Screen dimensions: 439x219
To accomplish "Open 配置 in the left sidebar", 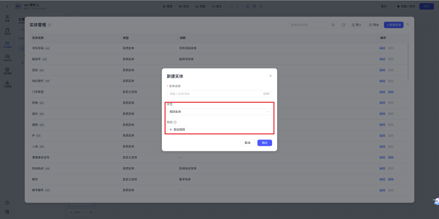I will (7, 18).
